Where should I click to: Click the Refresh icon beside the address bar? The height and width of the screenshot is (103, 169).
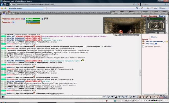click(x=136, y=4)
